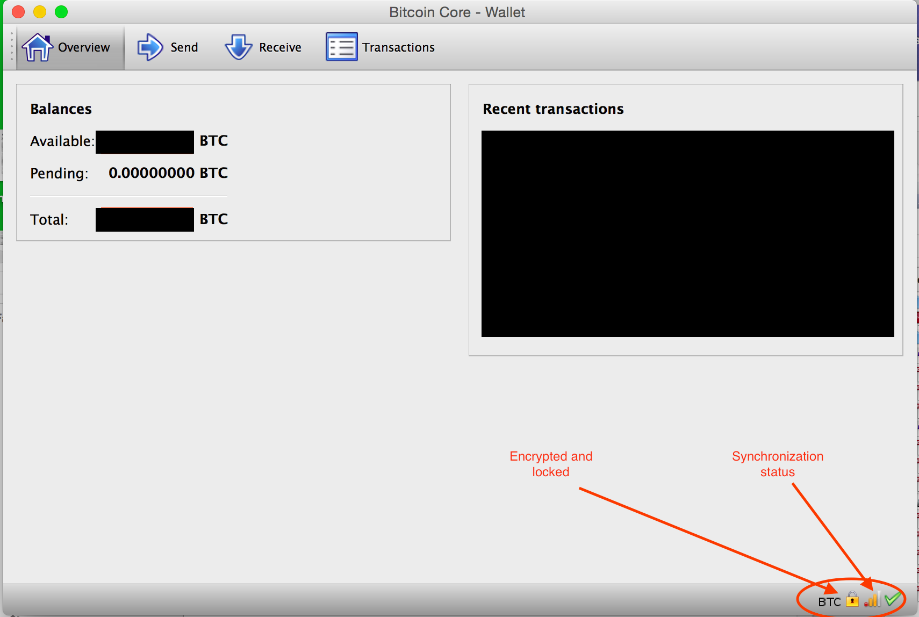Click the Available label
Viewport: 919px width, 617px height.
point(62,141)
